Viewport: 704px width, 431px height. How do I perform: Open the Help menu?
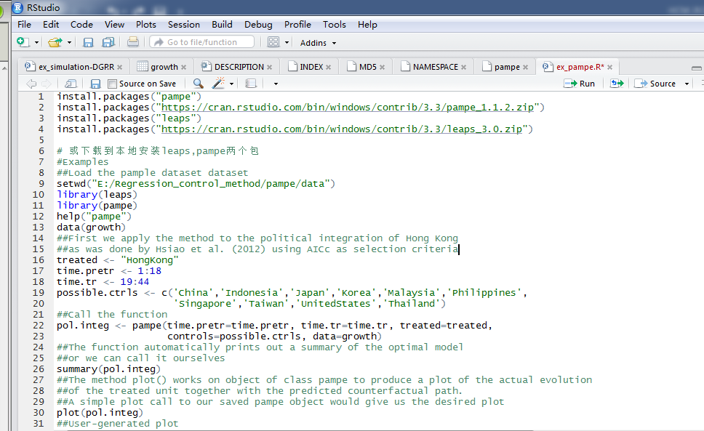coord(367,25)
